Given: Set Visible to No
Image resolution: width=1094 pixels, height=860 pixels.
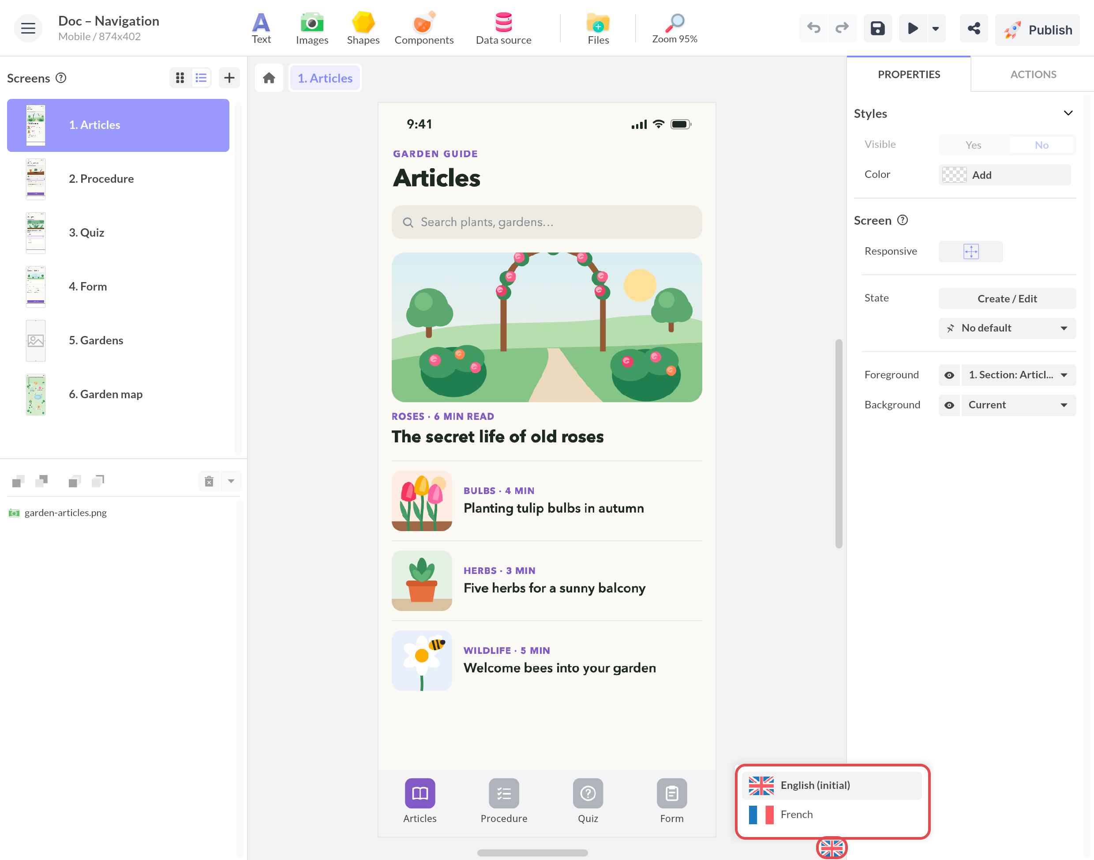Looking at the screenshot, I should [x=1041, y=145].
